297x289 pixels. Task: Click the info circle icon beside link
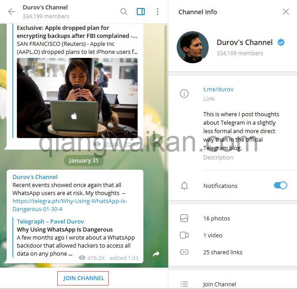click(x=184, y=94)
